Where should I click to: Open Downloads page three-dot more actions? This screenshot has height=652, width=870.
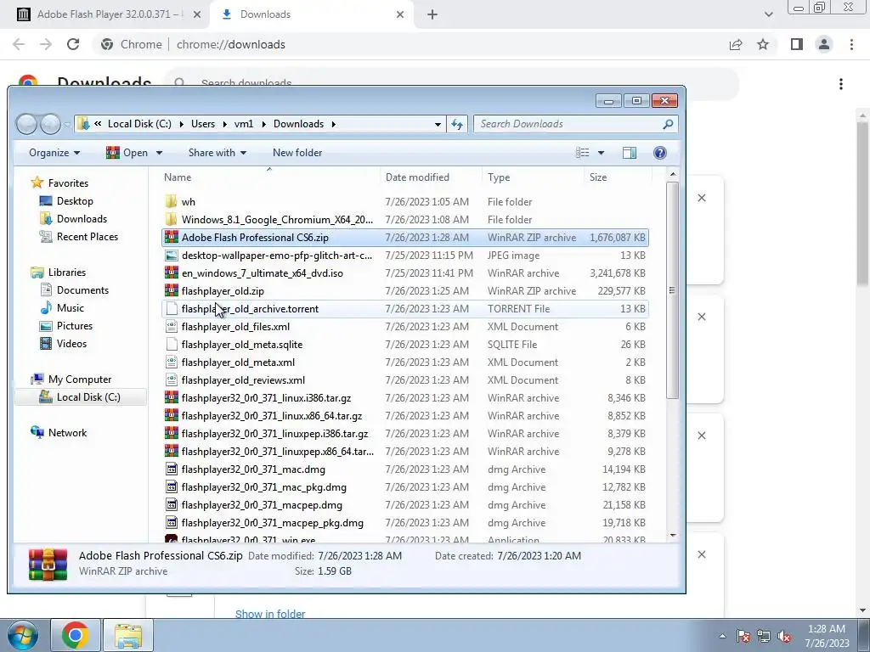(841, 84)
